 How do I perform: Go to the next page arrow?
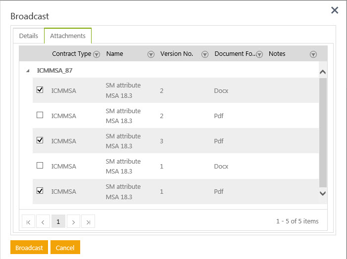pos(73,222)
